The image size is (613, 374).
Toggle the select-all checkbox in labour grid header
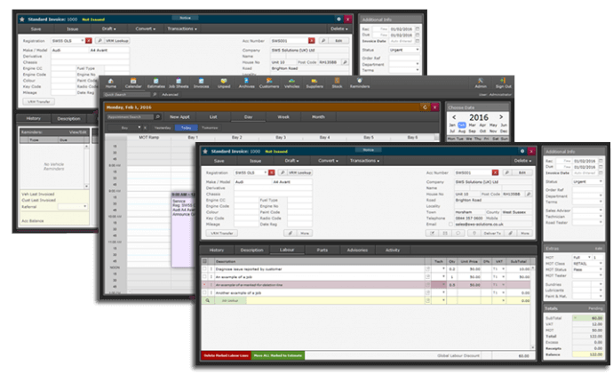[204, 261]
